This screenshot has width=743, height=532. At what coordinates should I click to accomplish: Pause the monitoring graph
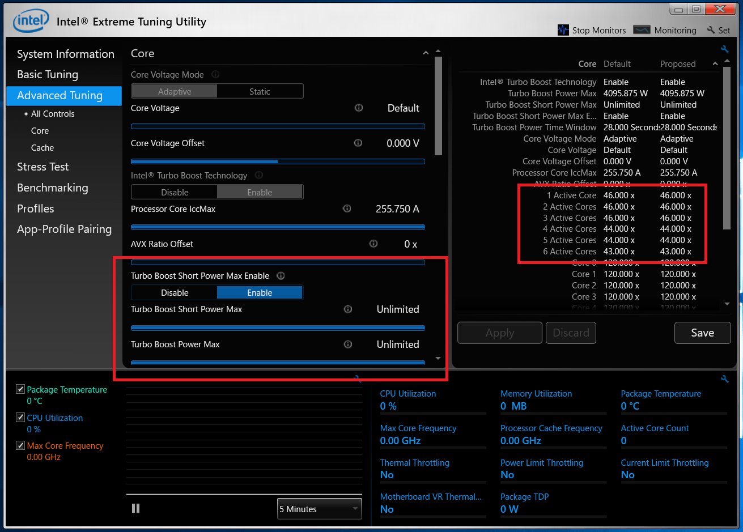point(135,508)
